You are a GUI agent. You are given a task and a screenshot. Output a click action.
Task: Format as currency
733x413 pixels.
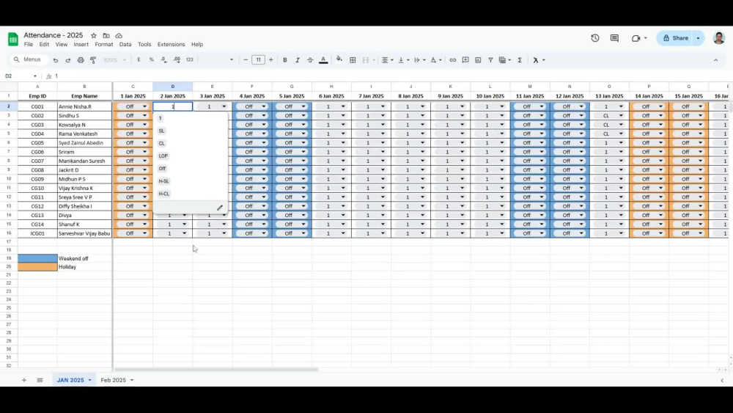point(139,60)
